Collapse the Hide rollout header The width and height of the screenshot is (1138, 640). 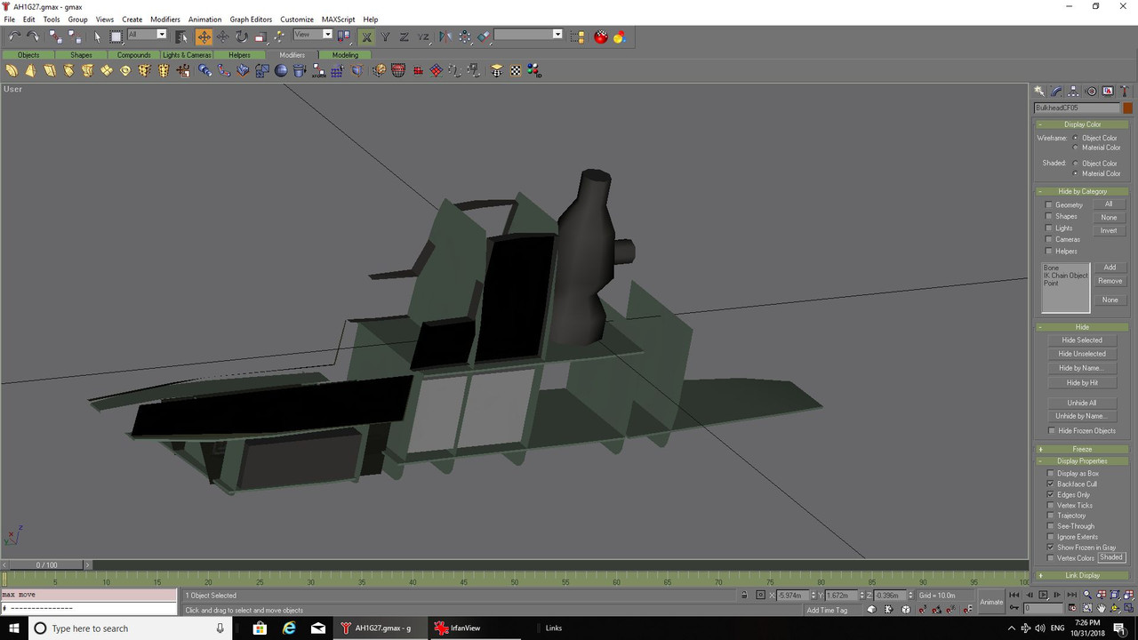point(1082,327)
